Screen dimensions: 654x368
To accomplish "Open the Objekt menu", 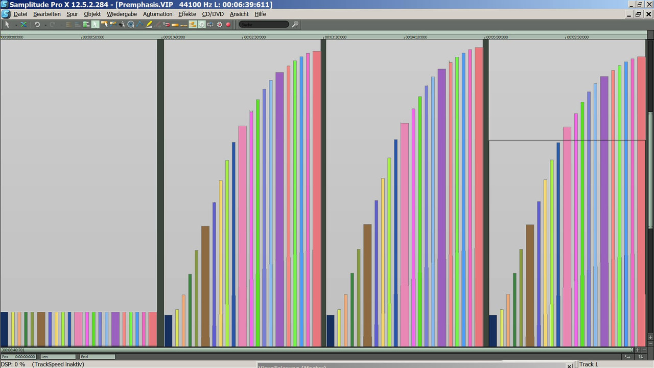I will point(92,14).
